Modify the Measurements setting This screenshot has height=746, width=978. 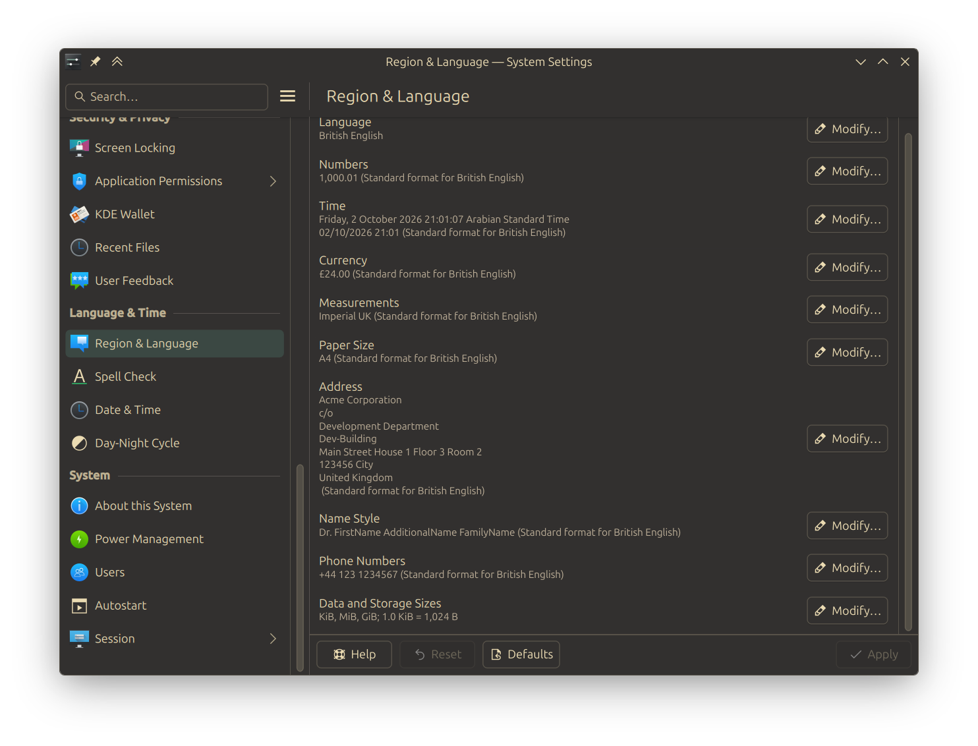pos(848,309)
